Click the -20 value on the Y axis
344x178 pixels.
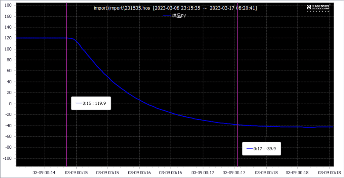pyautogui.click(x=8, y=115)
